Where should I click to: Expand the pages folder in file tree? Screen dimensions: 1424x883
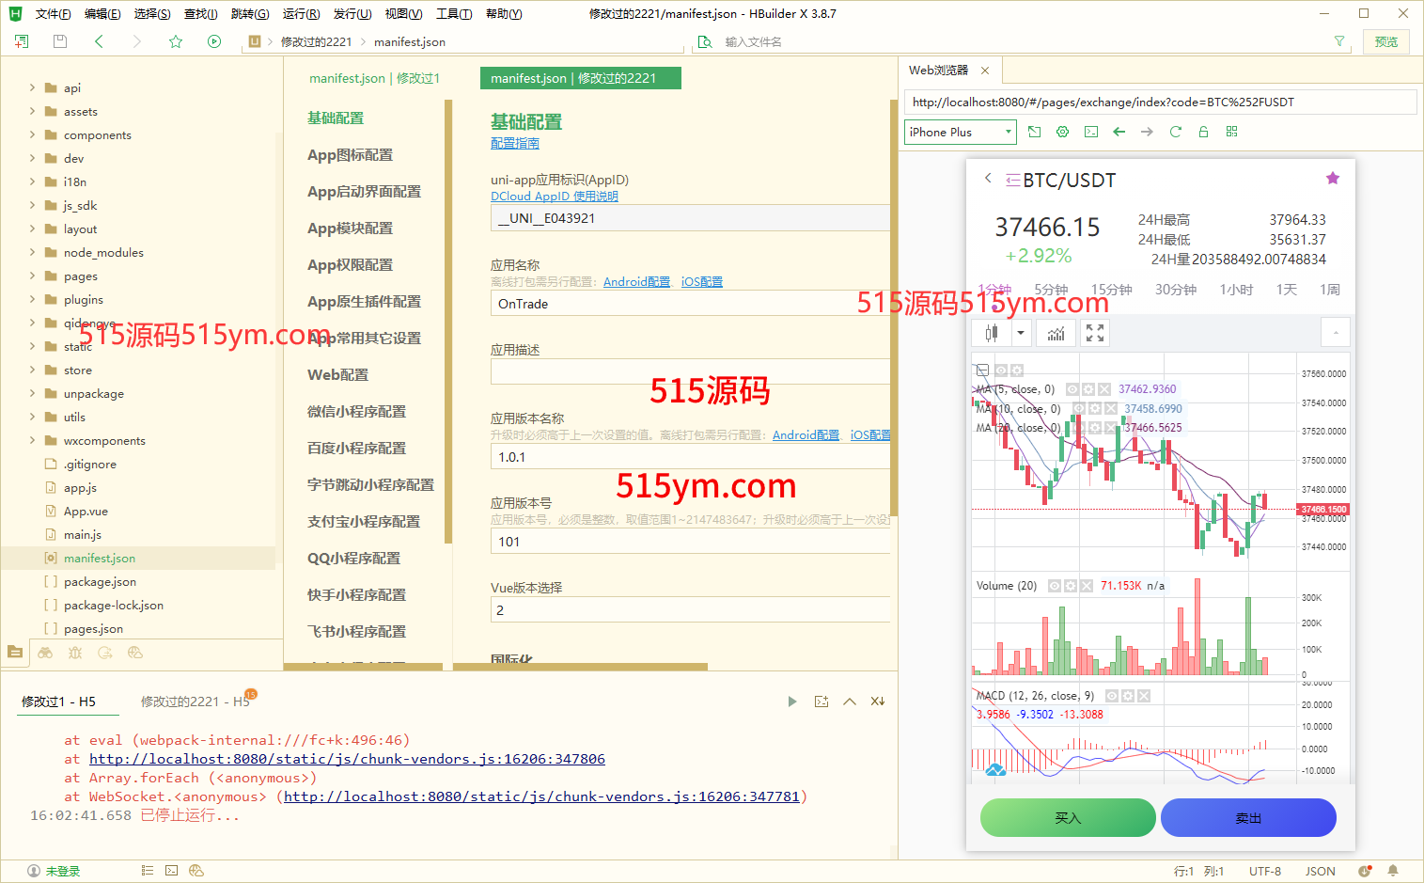click(32, 276)
